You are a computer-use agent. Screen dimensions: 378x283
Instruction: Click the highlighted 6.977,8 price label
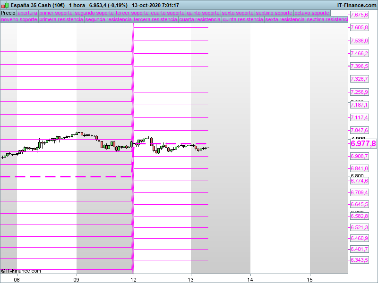[363, 143]
